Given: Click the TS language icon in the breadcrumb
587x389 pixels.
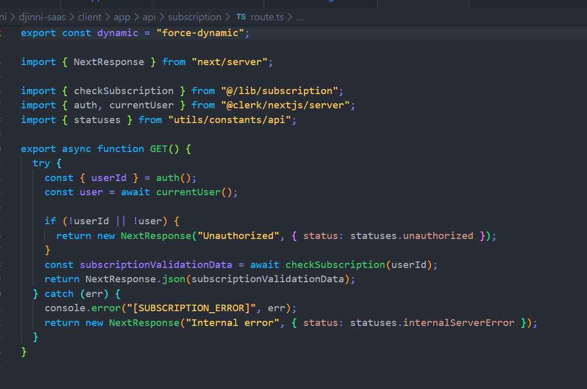Looking at the screenshot, I should [x=240, y=17].
